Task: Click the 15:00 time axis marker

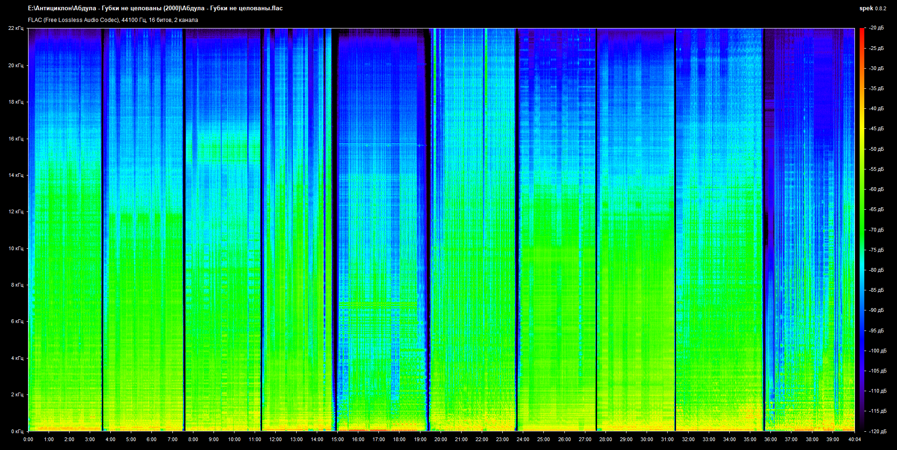Action: tap(337, 439)
